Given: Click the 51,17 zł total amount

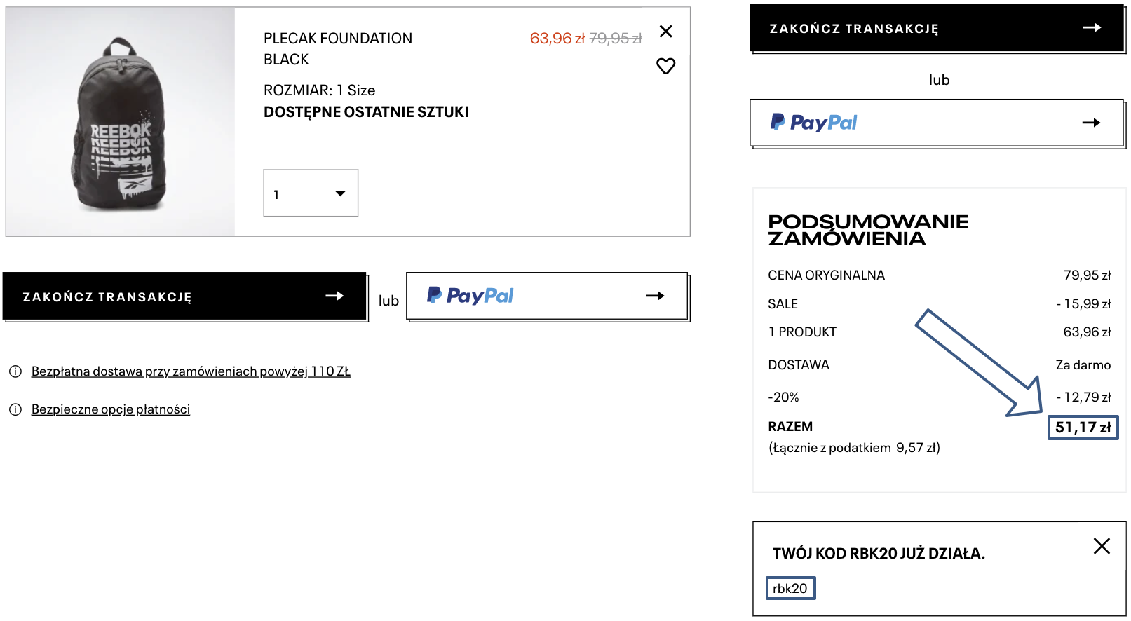Looking at the screenshot, I should [x=1083, y=428].
